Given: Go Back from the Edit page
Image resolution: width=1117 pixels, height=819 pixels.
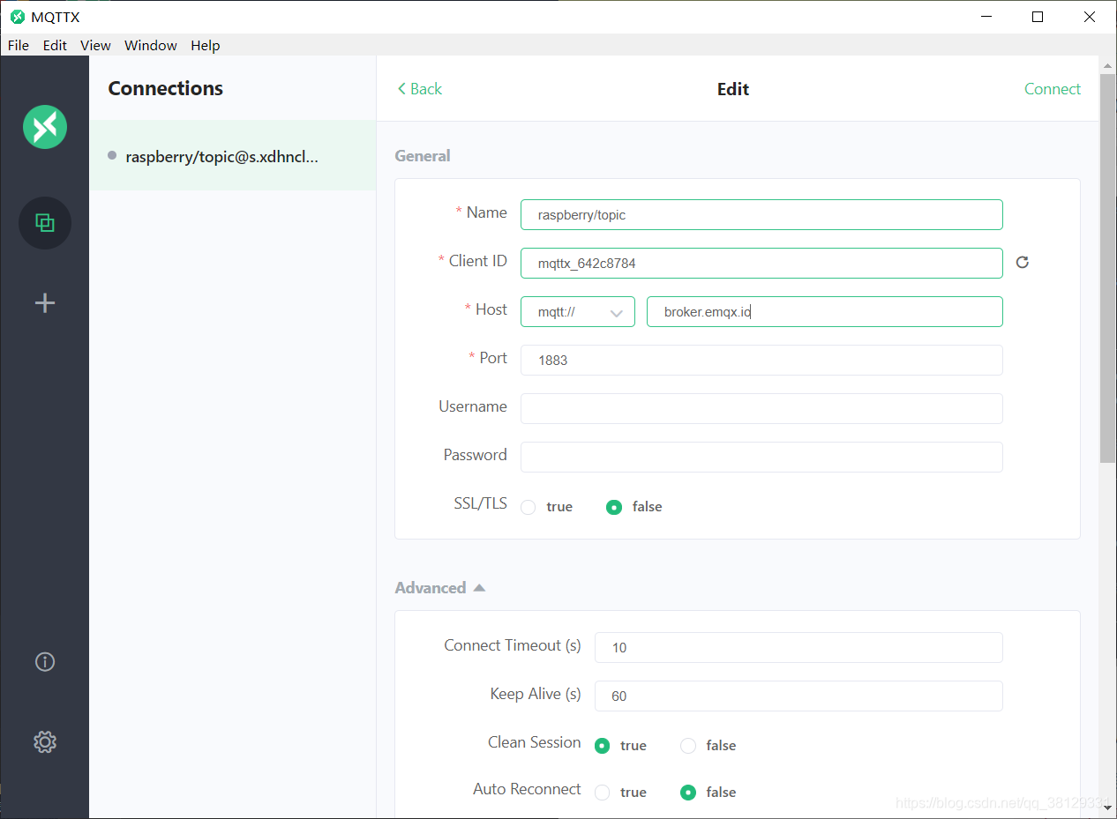Looking at the screenshot, I should pos(420,89).
